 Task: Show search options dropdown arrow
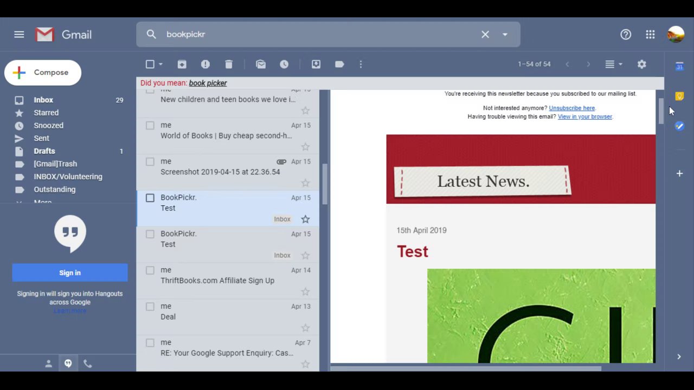505,34
